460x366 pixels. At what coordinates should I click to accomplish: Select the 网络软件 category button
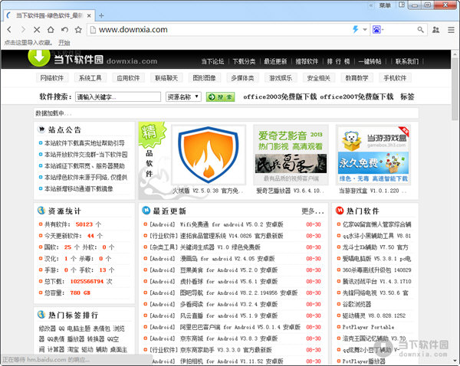click(x=52, y=78)
